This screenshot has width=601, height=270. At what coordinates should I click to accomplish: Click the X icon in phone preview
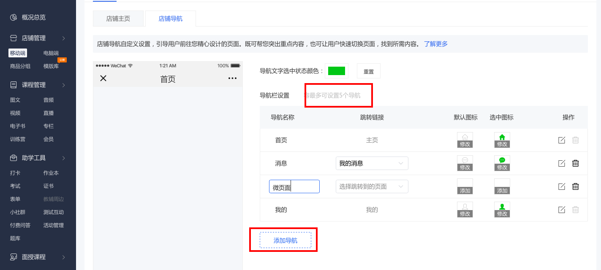(x=103, y=78)
